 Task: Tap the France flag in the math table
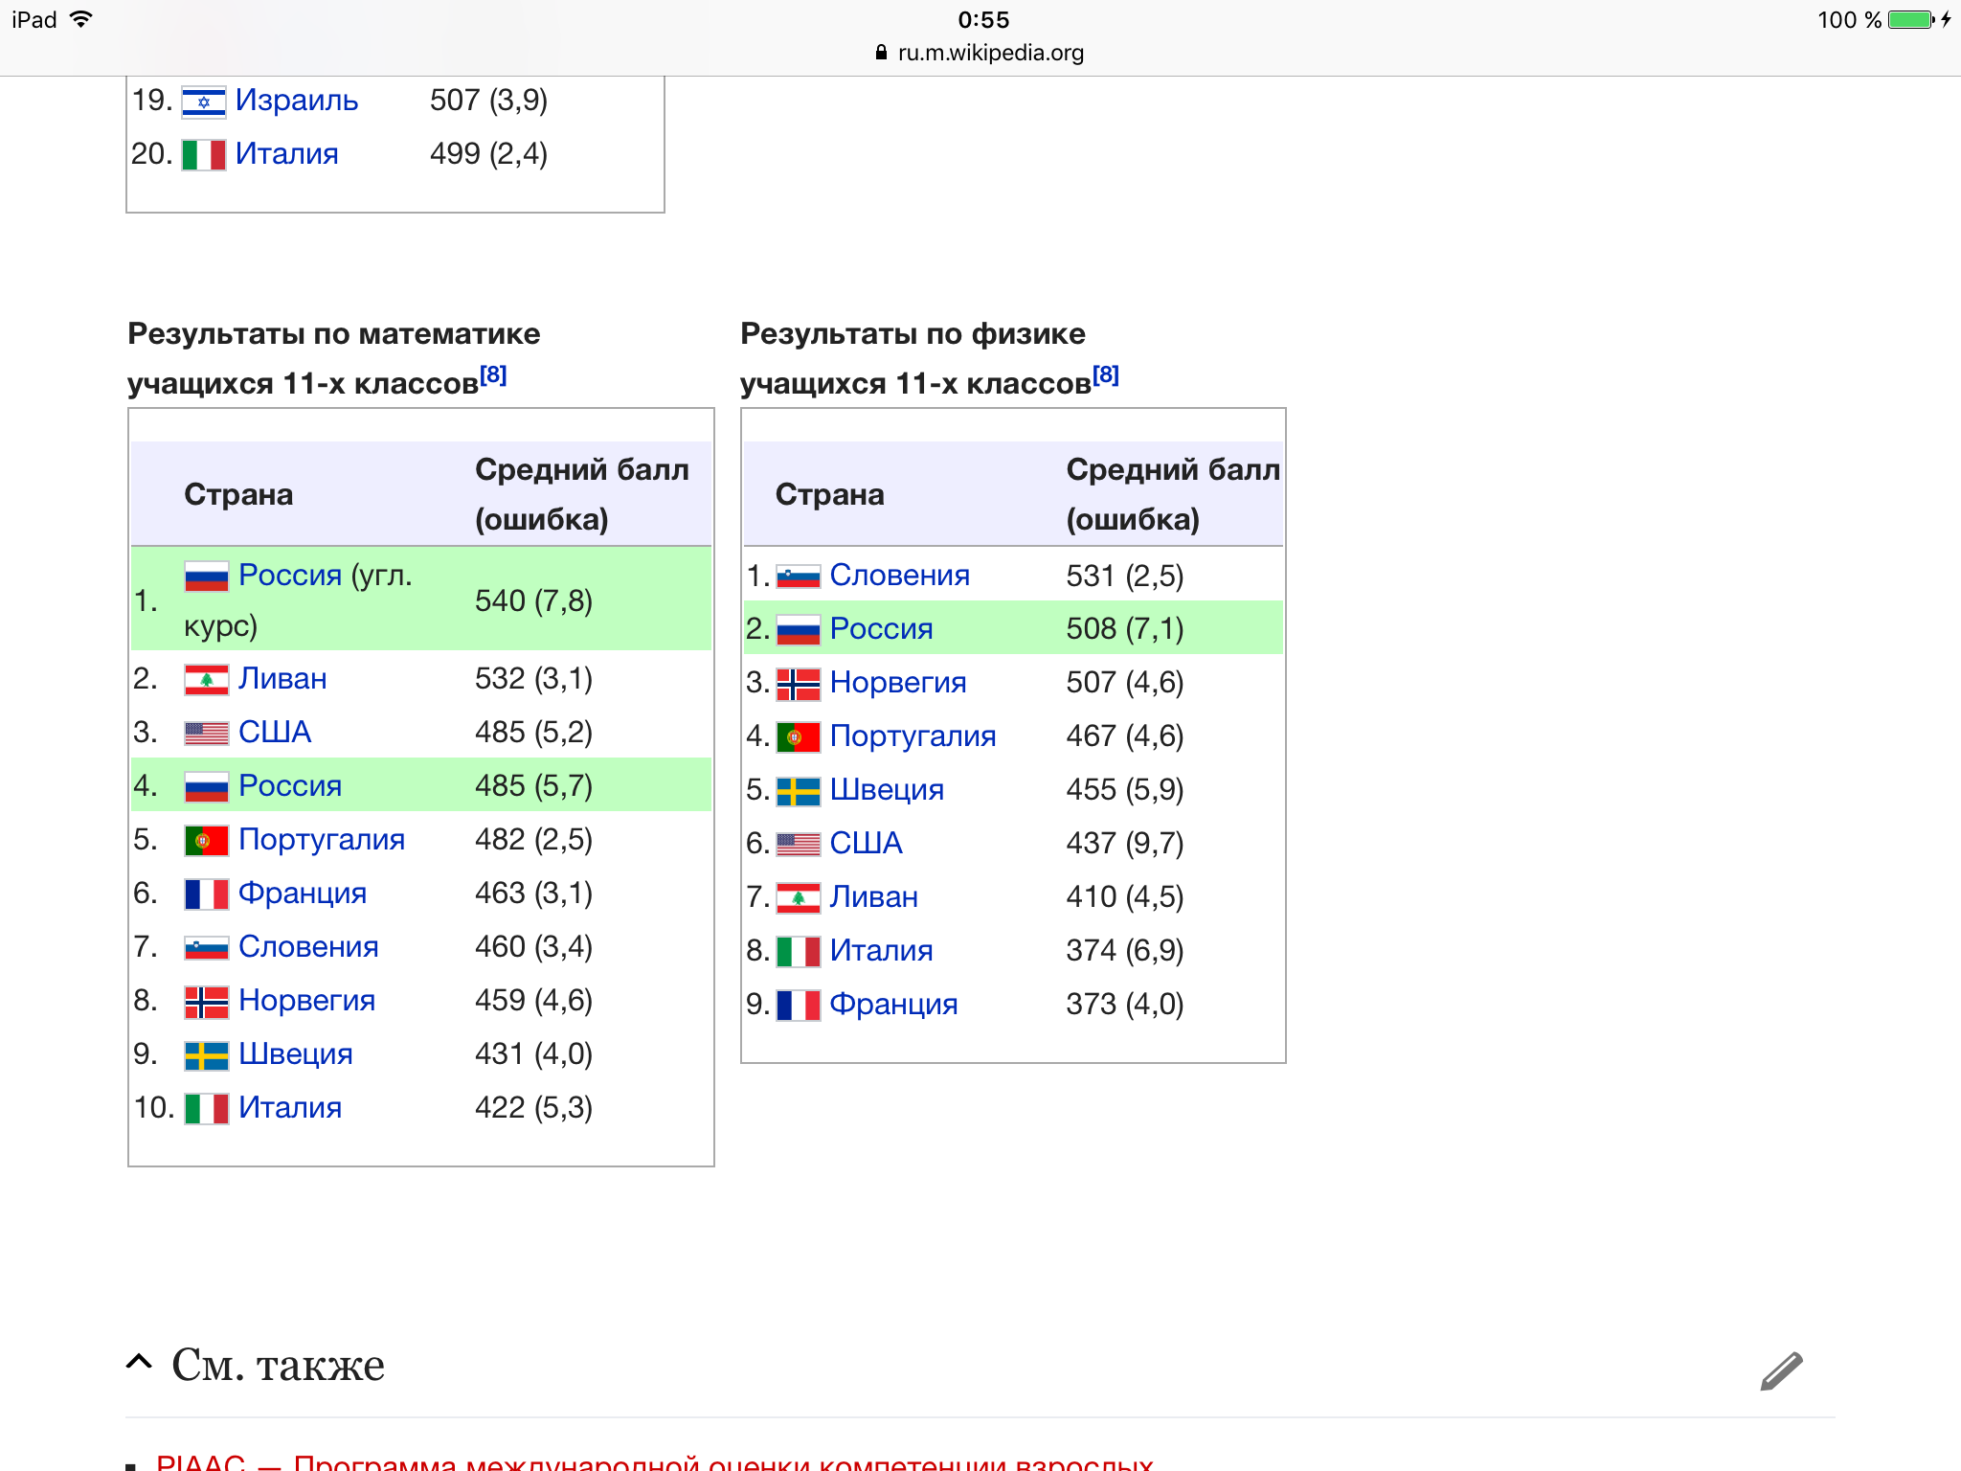click(207, 894)
